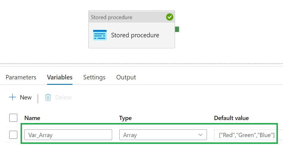
Task: Click the stored procedure activity icon
Action: click(100, 35)
